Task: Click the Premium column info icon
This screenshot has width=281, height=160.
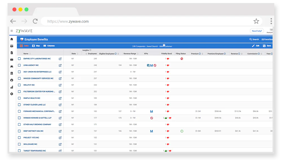Action: click(200, 54)
